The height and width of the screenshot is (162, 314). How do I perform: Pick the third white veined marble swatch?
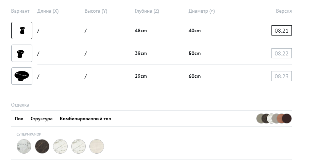click(60, 146)
